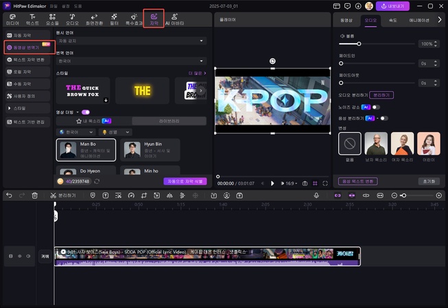Toggle the purple magnet snap timeline icon

click(352, 196)
